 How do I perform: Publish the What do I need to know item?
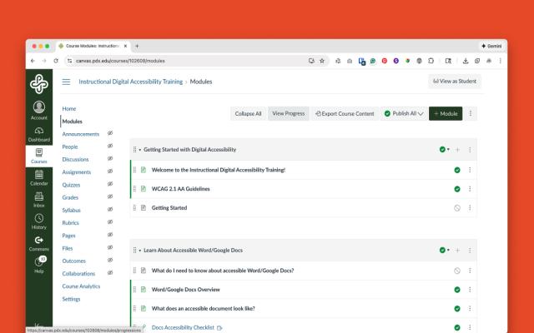457,271
